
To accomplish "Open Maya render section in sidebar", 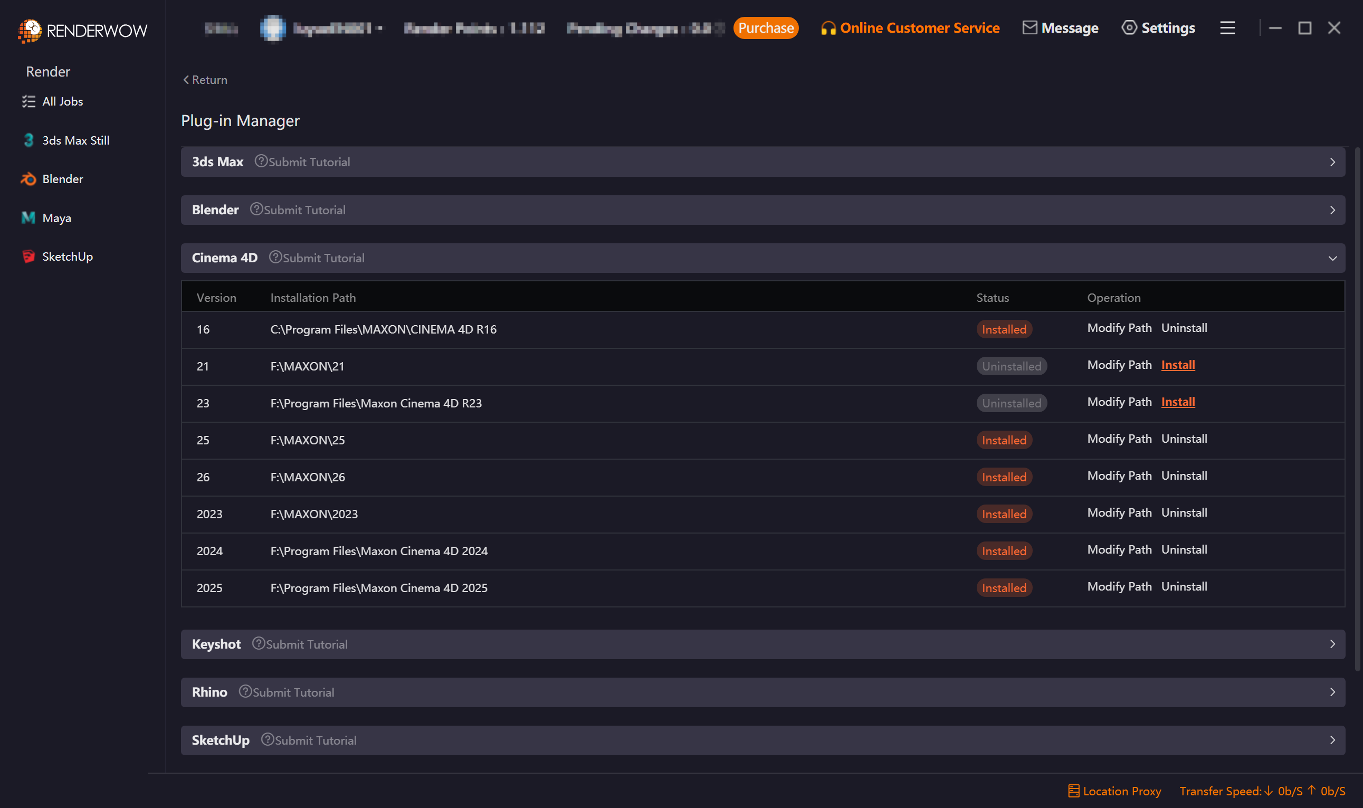I will tap(46, 218).
